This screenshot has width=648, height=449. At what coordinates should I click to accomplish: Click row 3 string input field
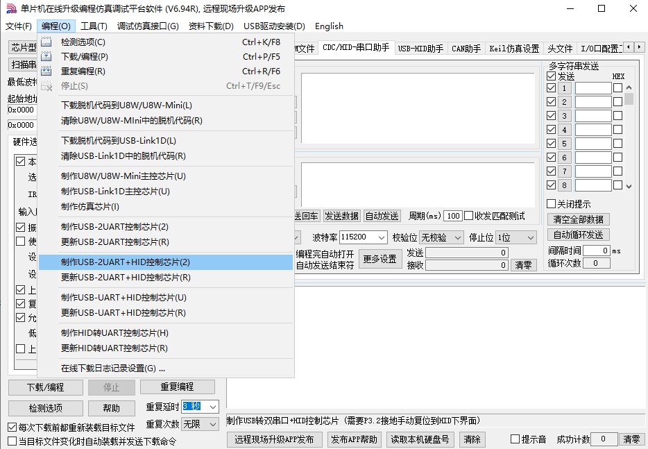(x=593, y=116)
